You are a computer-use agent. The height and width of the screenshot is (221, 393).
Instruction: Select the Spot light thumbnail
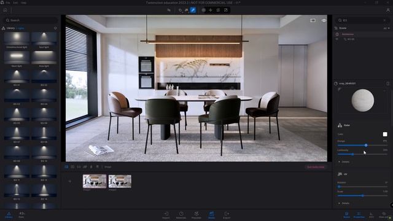[44, 39]
